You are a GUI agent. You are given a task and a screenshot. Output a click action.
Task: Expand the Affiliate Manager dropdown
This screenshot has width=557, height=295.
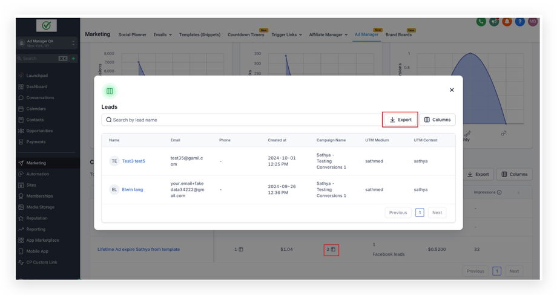tap(328, 34)
